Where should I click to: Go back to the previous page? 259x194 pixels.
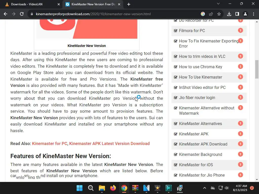pyautogui.click(x=6, y=14)
